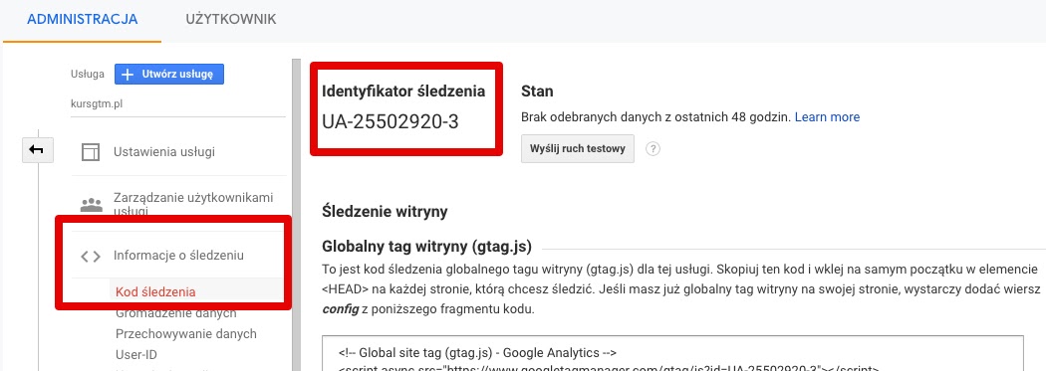The width and height of the screenshot is (1046, 371).
Task: Open the UŻYTKOWNIK tab
Action: [x=231, y=19]
